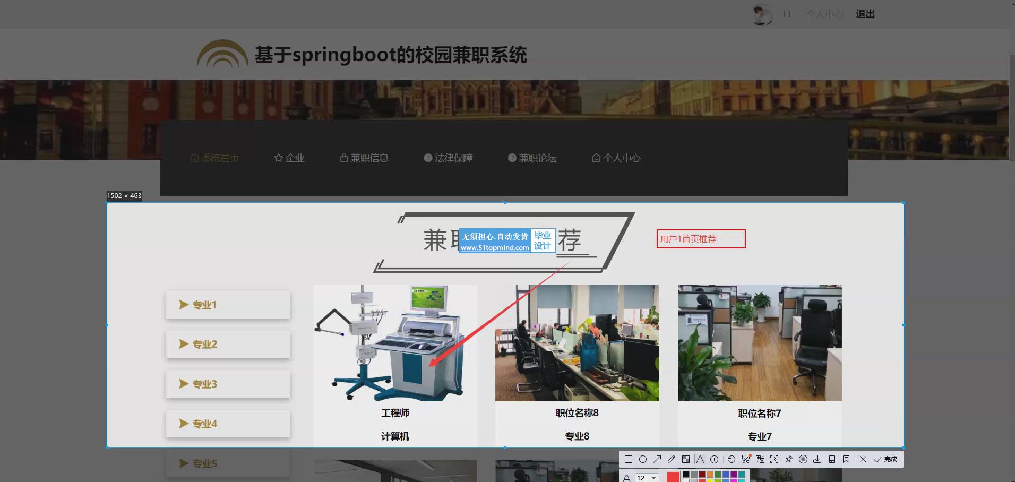Viewport: 1015px width, 482px height.
Task: Pick the teal color swatch
Action: (x=742, y=474)
